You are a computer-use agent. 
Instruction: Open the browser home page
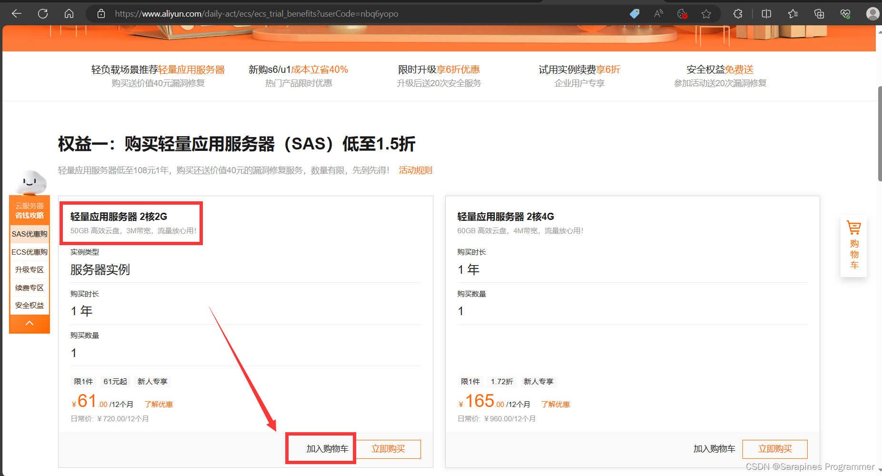coord(69,14)
